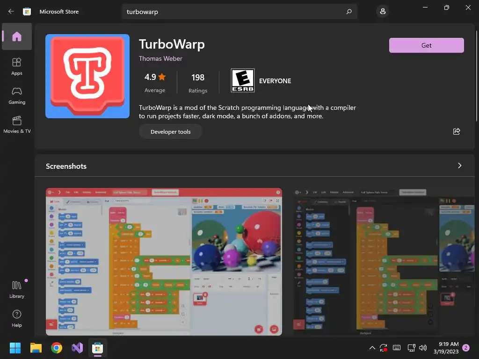This screenshot has width=479, height=359.
Task: Click the sync update tray icon
Action: pos(384,348)
